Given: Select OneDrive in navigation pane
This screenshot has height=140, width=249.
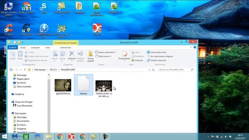Looking at the screenshot, I should point(18,94).
